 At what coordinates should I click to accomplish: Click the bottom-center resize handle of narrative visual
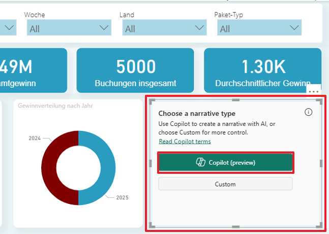click(236, 227)
